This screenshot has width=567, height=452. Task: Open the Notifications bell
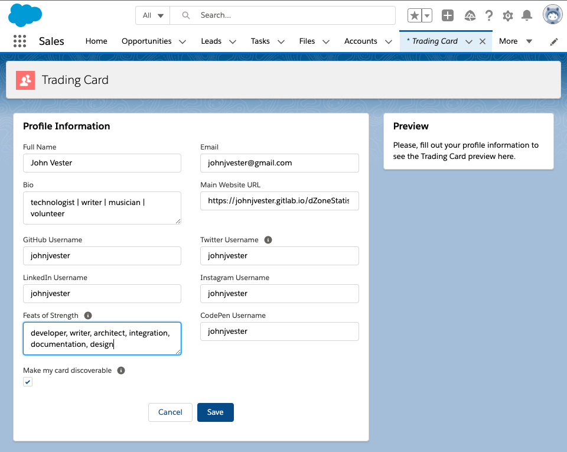(x=527, y=15)
